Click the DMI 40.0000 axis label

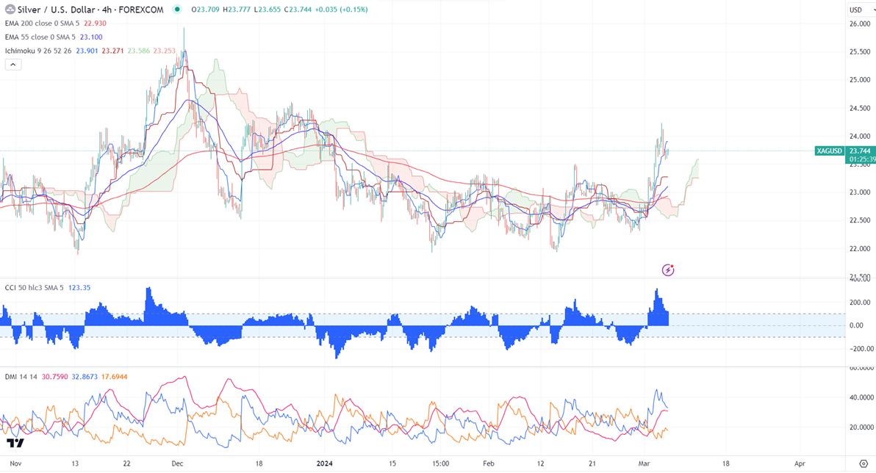(861, 397)
